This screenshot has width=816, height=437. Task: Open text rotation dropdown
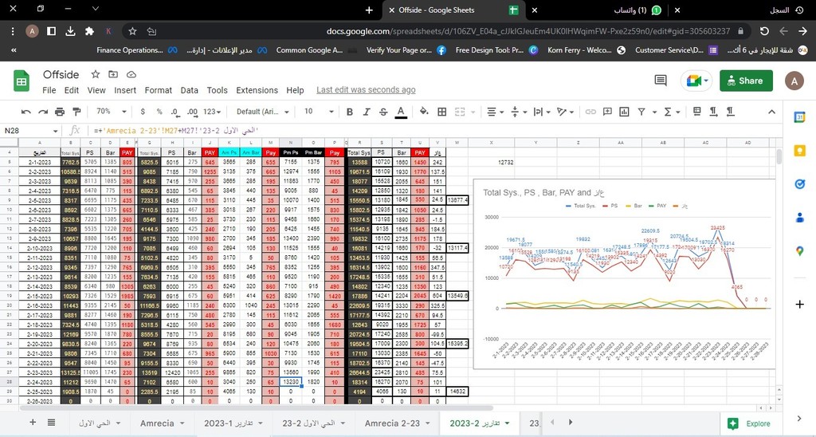tap(565, 112)
